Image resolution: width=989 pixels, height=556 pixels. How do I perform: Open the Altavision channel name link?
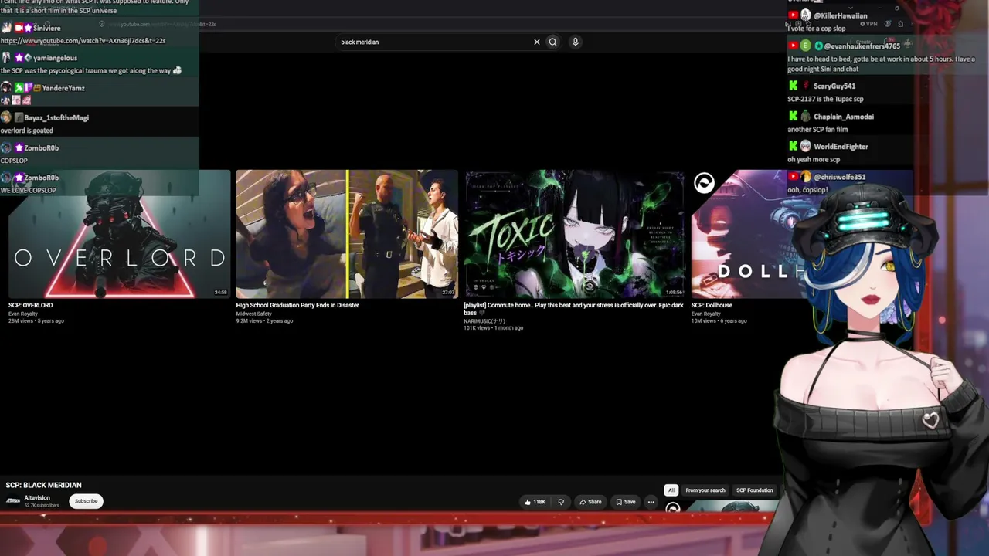click(37, 498)
